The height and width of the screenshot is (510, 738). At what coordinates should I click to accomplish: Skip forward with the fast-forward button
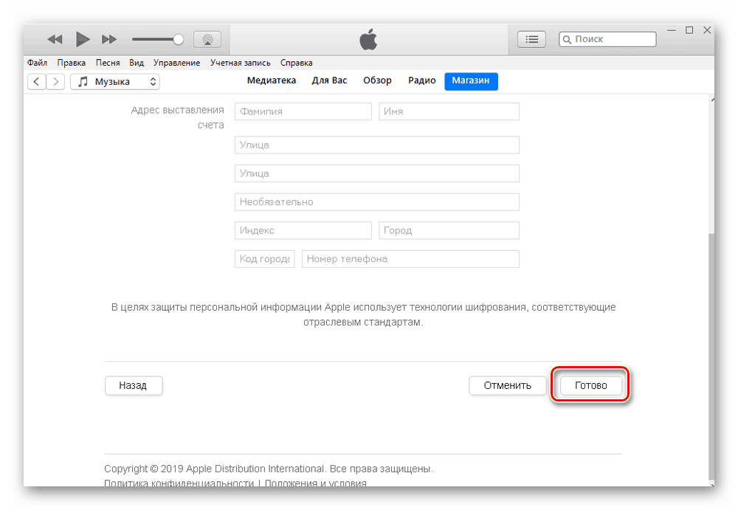pos(109,39)
